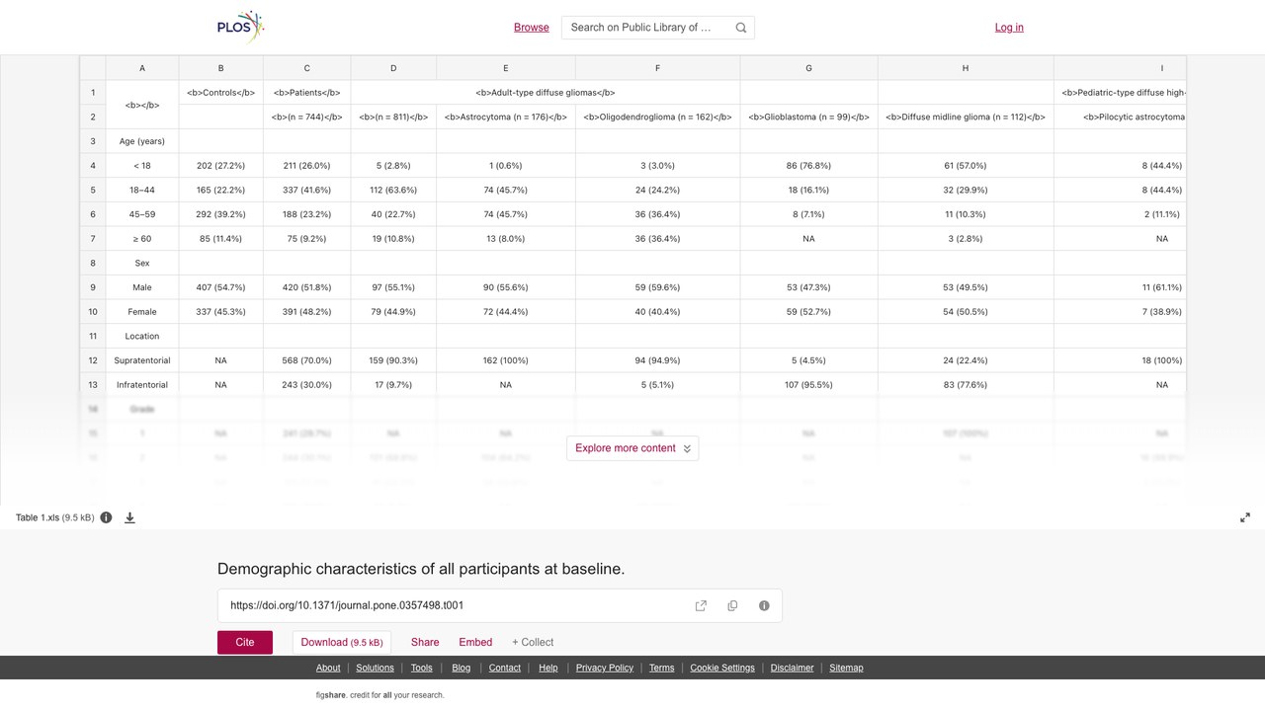Open the Embed option
Image resolution: width=1265 pixels, height=711 pixels.
click(475, 642)
